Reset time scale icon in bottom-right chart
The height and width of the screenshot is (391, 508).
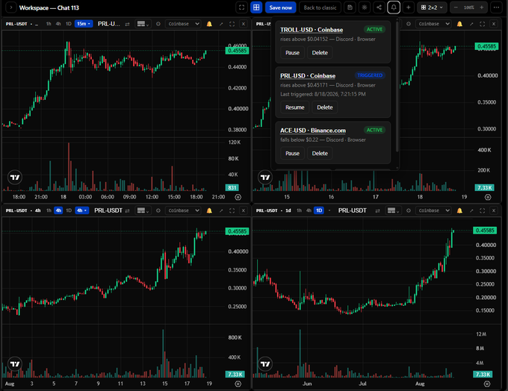click(487, 384)
